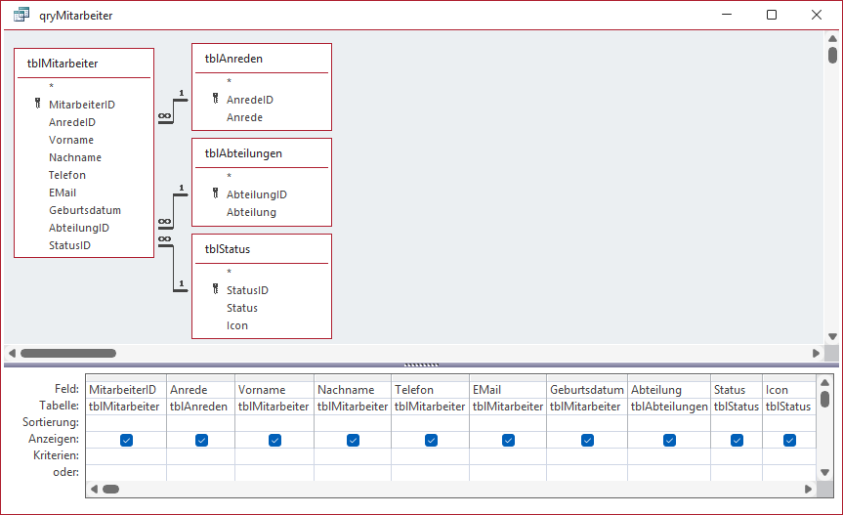Click the asterisk field in tblStatus
843x515 pixels.
click(x=229, y=273)
